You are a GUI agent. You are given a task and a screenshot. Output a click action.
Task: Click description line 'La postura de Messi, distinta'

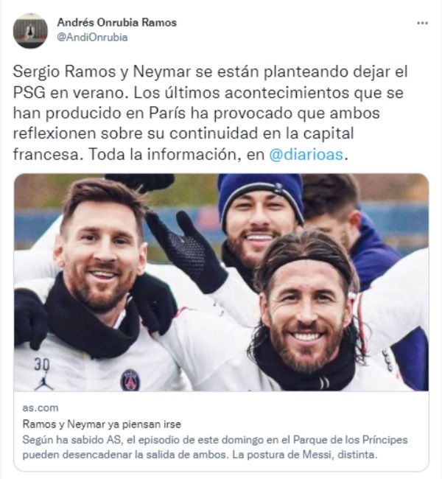point(305,455)
